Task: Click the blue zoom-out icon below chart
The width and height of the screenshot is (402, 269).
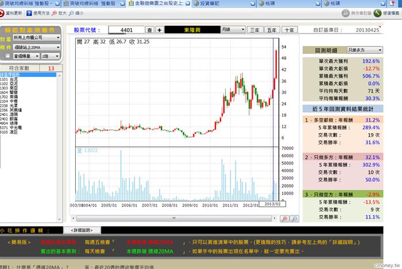Action: click(x=294, y=219)
